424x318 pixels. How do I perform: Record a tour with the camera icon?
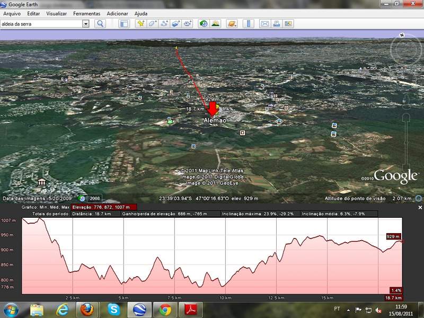[x=188, y=23]
